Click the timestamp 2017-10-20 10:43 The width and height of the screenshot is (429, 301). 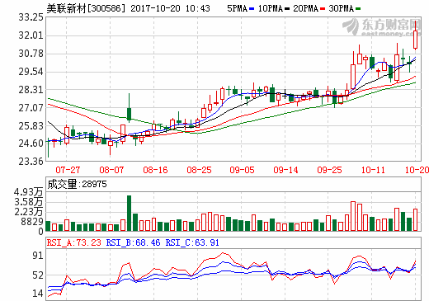point(170,8)
